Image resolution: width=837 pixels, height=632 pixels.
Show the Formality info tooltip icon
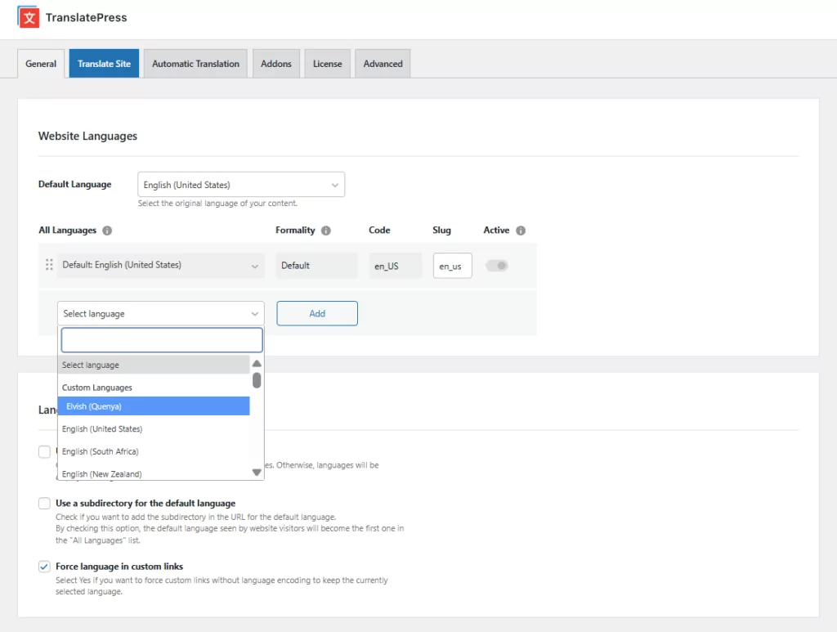click(326, 231)
